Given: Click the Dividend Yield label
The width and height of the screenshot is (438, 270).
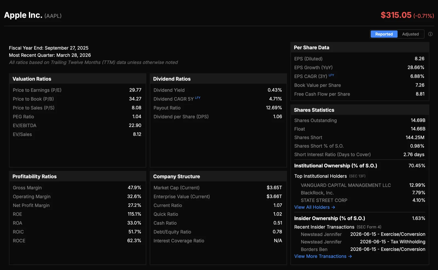Looking at the screenshot, I should tap(169, 90).
